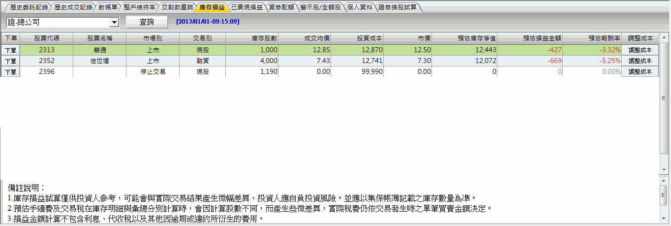The height and width of the screenshot is (226, 671).
Task: Click 調整成本 in the 2313 row
Action: [640, 50]
